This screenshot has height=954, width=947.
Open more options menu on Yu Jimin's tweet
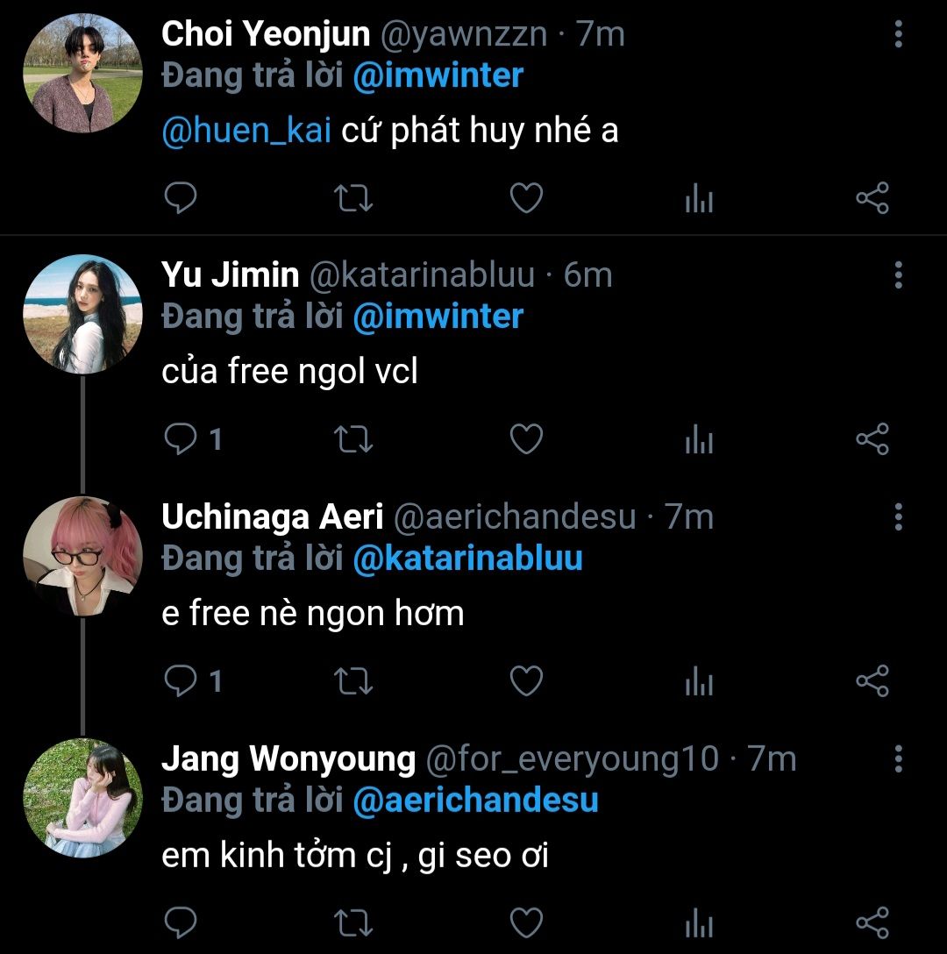(898, 275)
